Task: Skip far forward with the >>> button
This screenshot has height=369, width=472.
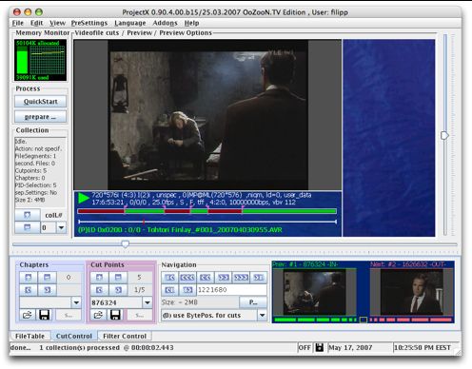Action: point(241,278)
